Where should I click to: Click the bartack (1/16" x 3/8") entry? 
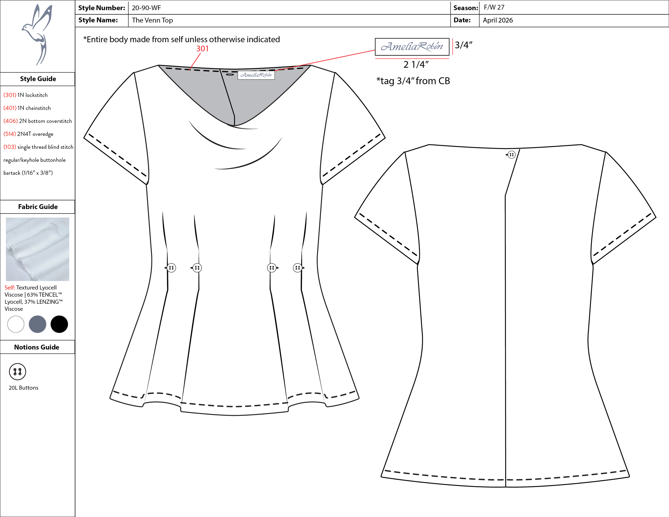pyautogui.click(x=28, y=173)
